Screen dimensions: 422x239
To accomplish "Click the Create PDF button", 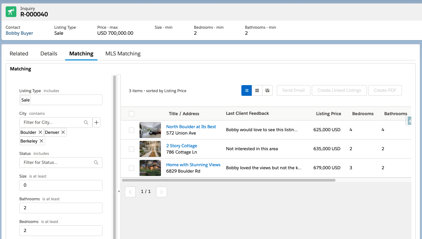I will coord(385,90).
